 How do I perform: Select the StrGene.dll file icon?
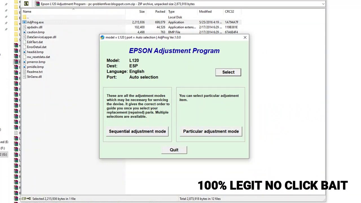coord(25,77)
